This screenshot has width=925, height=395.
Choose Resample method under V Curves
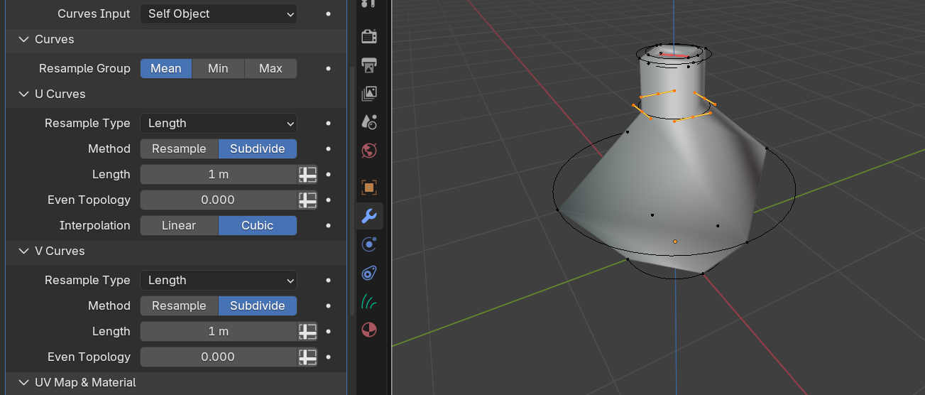tap(179, 305)
